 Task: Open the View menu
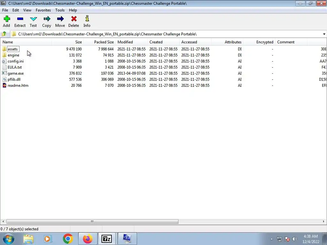(x=27, y=10)
